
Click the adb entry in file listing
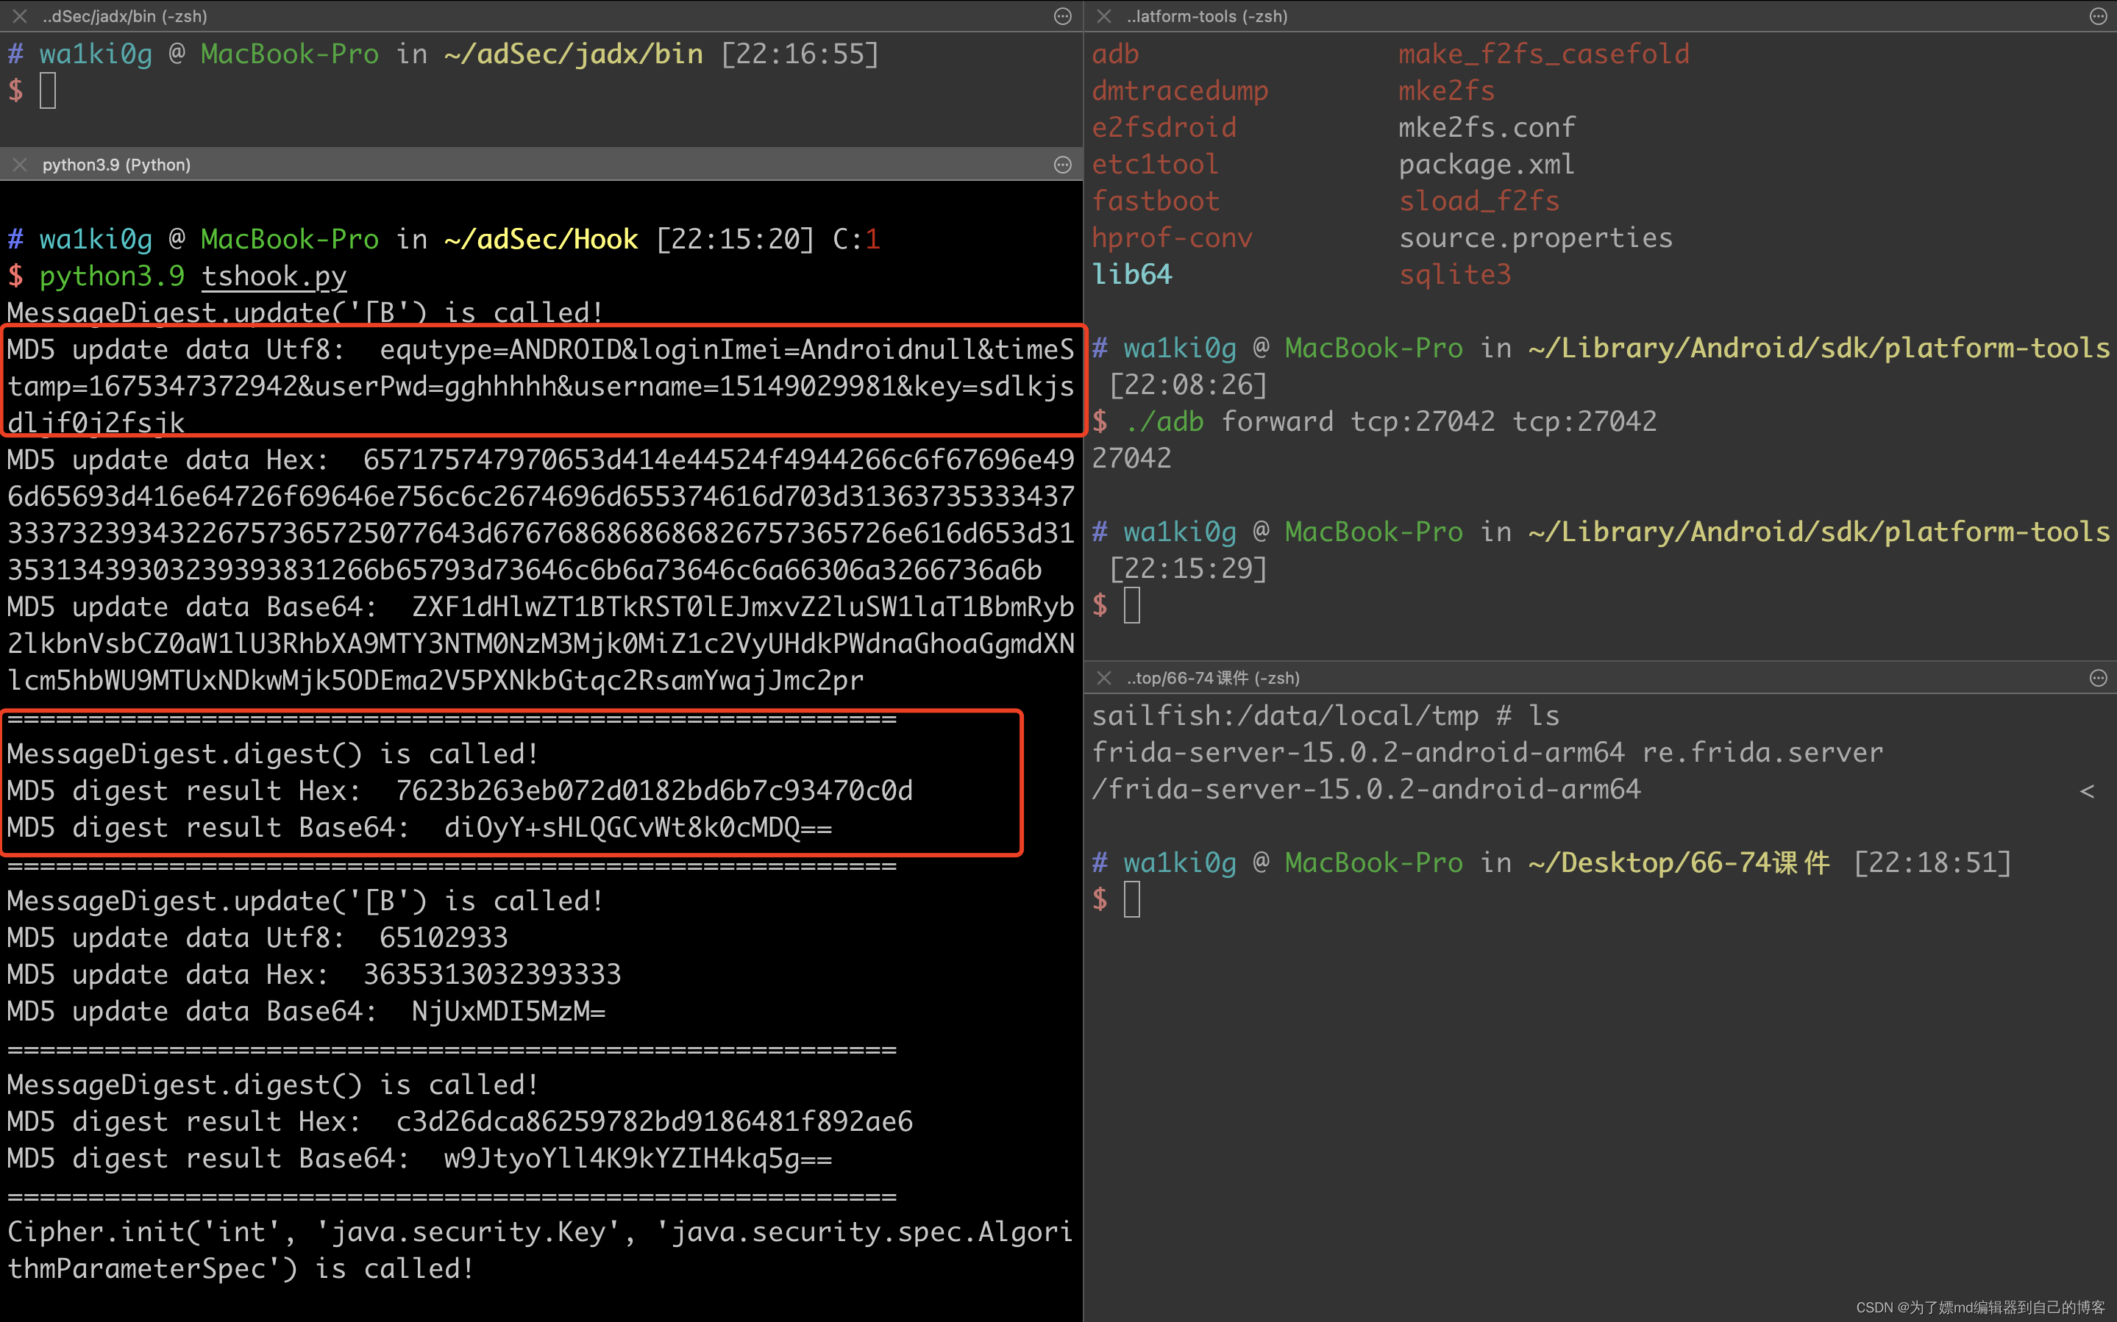(1115, 54)
